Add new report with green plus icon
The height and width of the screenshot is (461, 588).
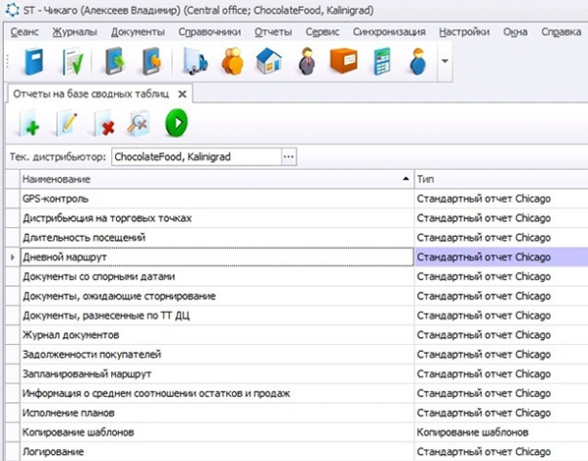[29, 123]
